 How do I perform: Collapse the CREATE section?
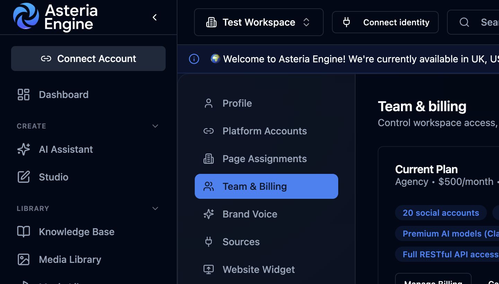pyautogui.click(x=155, y=126)
